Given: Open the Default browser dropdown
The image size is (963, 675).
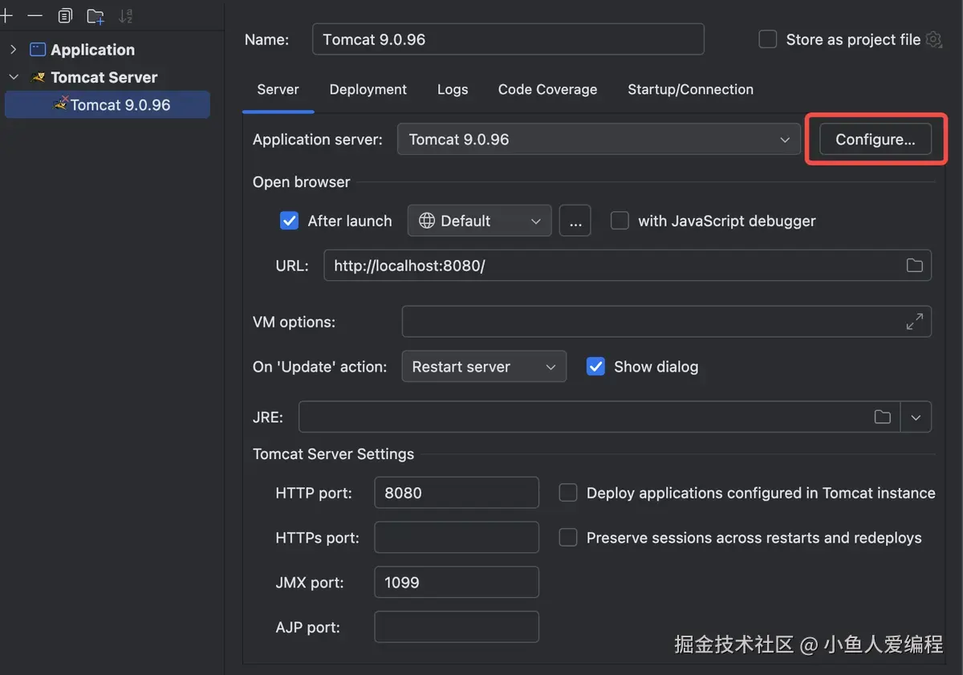Looking at the screenshot, I should tap(479, 221).
